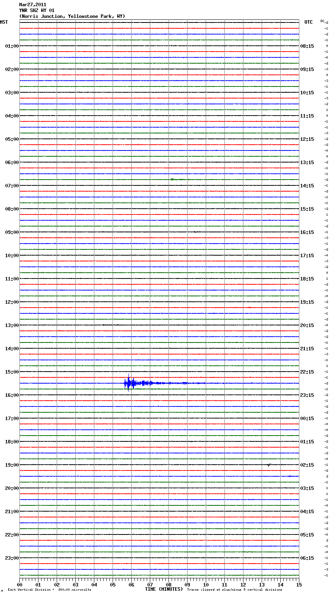The image size is (330, 595).
Task: Click the 00 minute tick label
Action: click(x=19, y=585)
